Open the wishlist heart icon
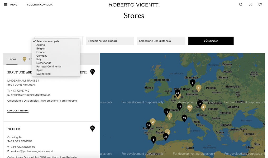The width and height of the screenshot is (268, 158). pos(260,4)
